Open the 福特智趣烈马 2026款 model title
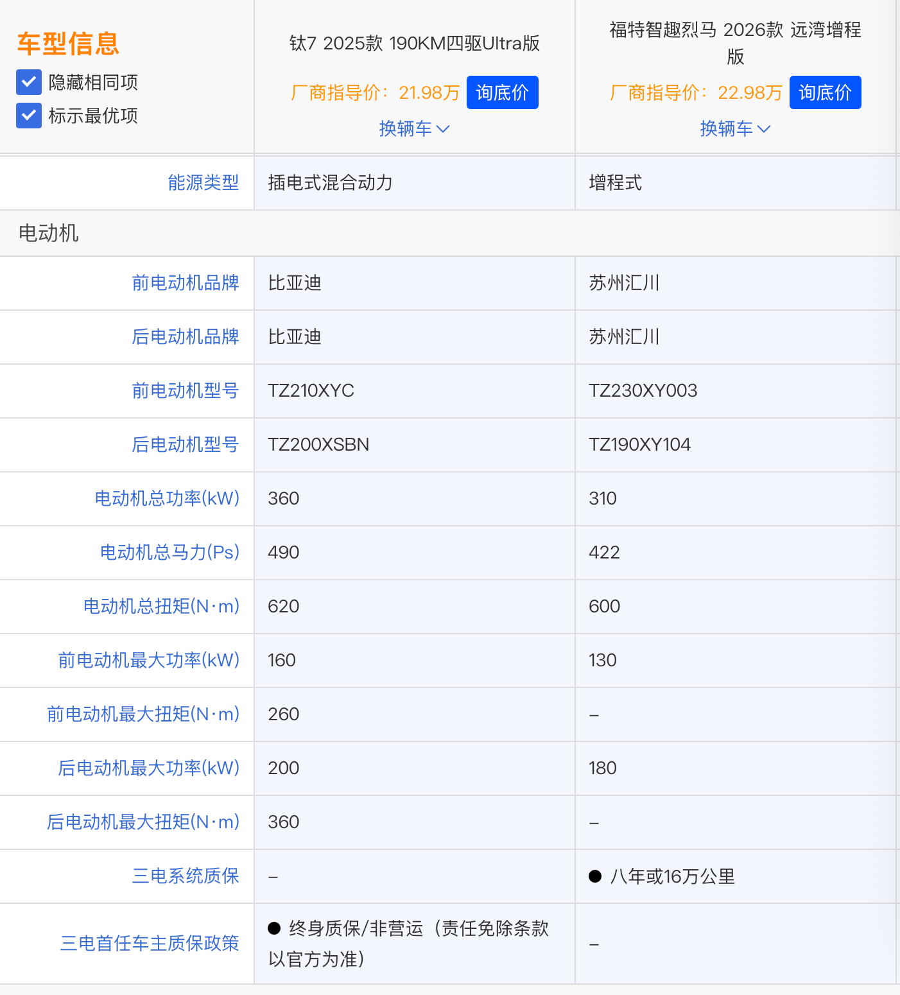 click(x=735, y=42)
